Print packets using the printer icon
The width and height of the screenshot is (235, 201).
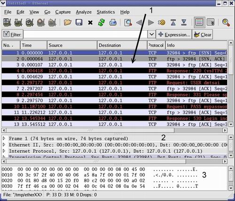click(113, 23)
